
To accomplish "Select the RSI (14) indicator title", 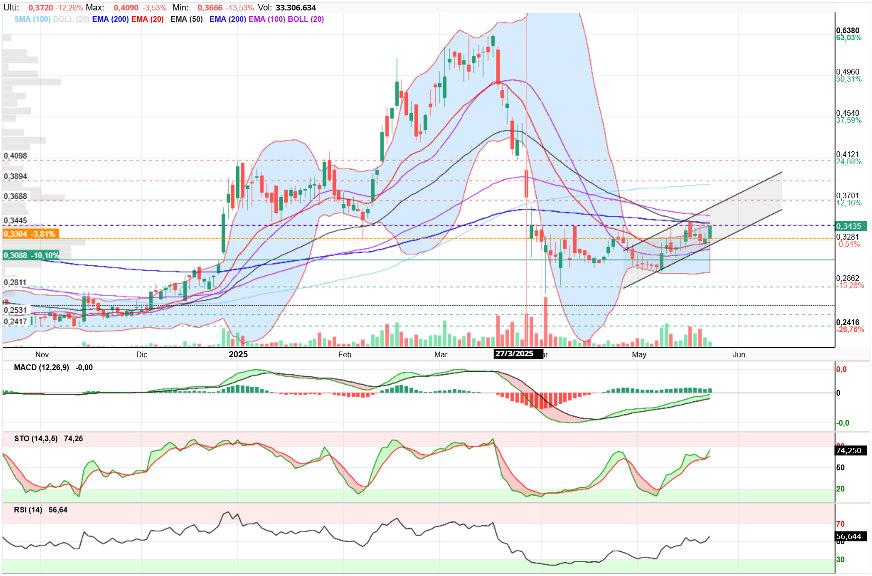I will click(x=28, y=510).
